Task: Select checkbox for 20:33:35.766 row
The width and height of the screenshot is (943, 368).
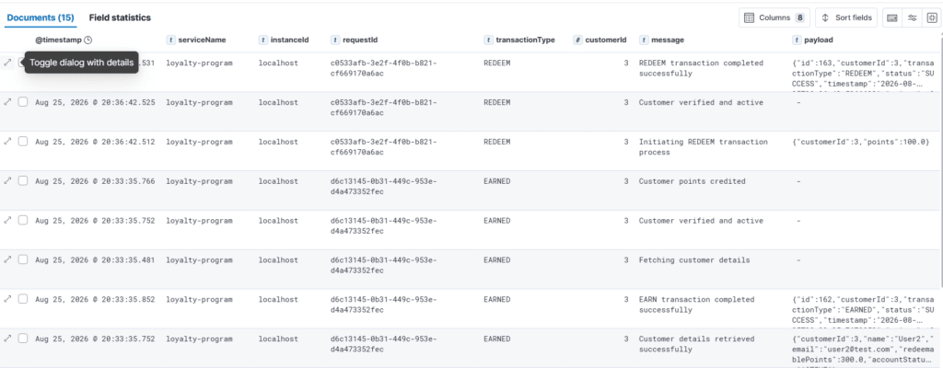Action: coord(23,181)
